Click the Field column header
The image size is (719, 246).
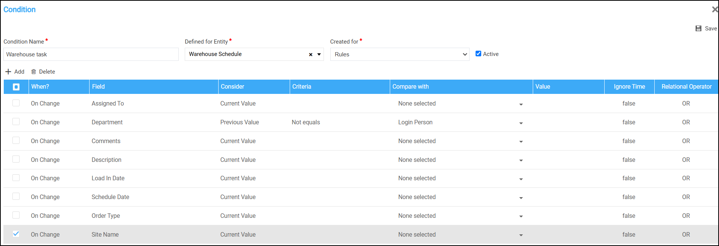[99, 87]
